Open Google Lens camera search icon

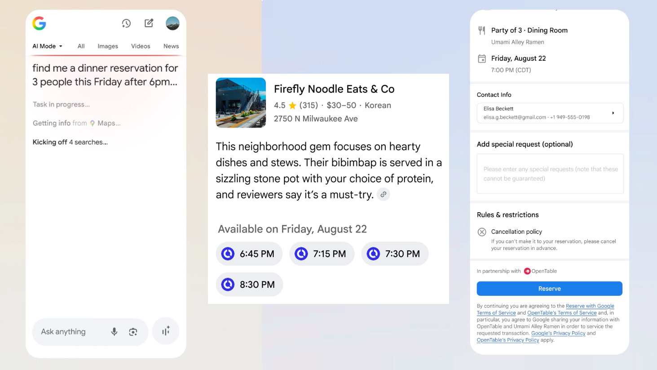pos(133,332)
